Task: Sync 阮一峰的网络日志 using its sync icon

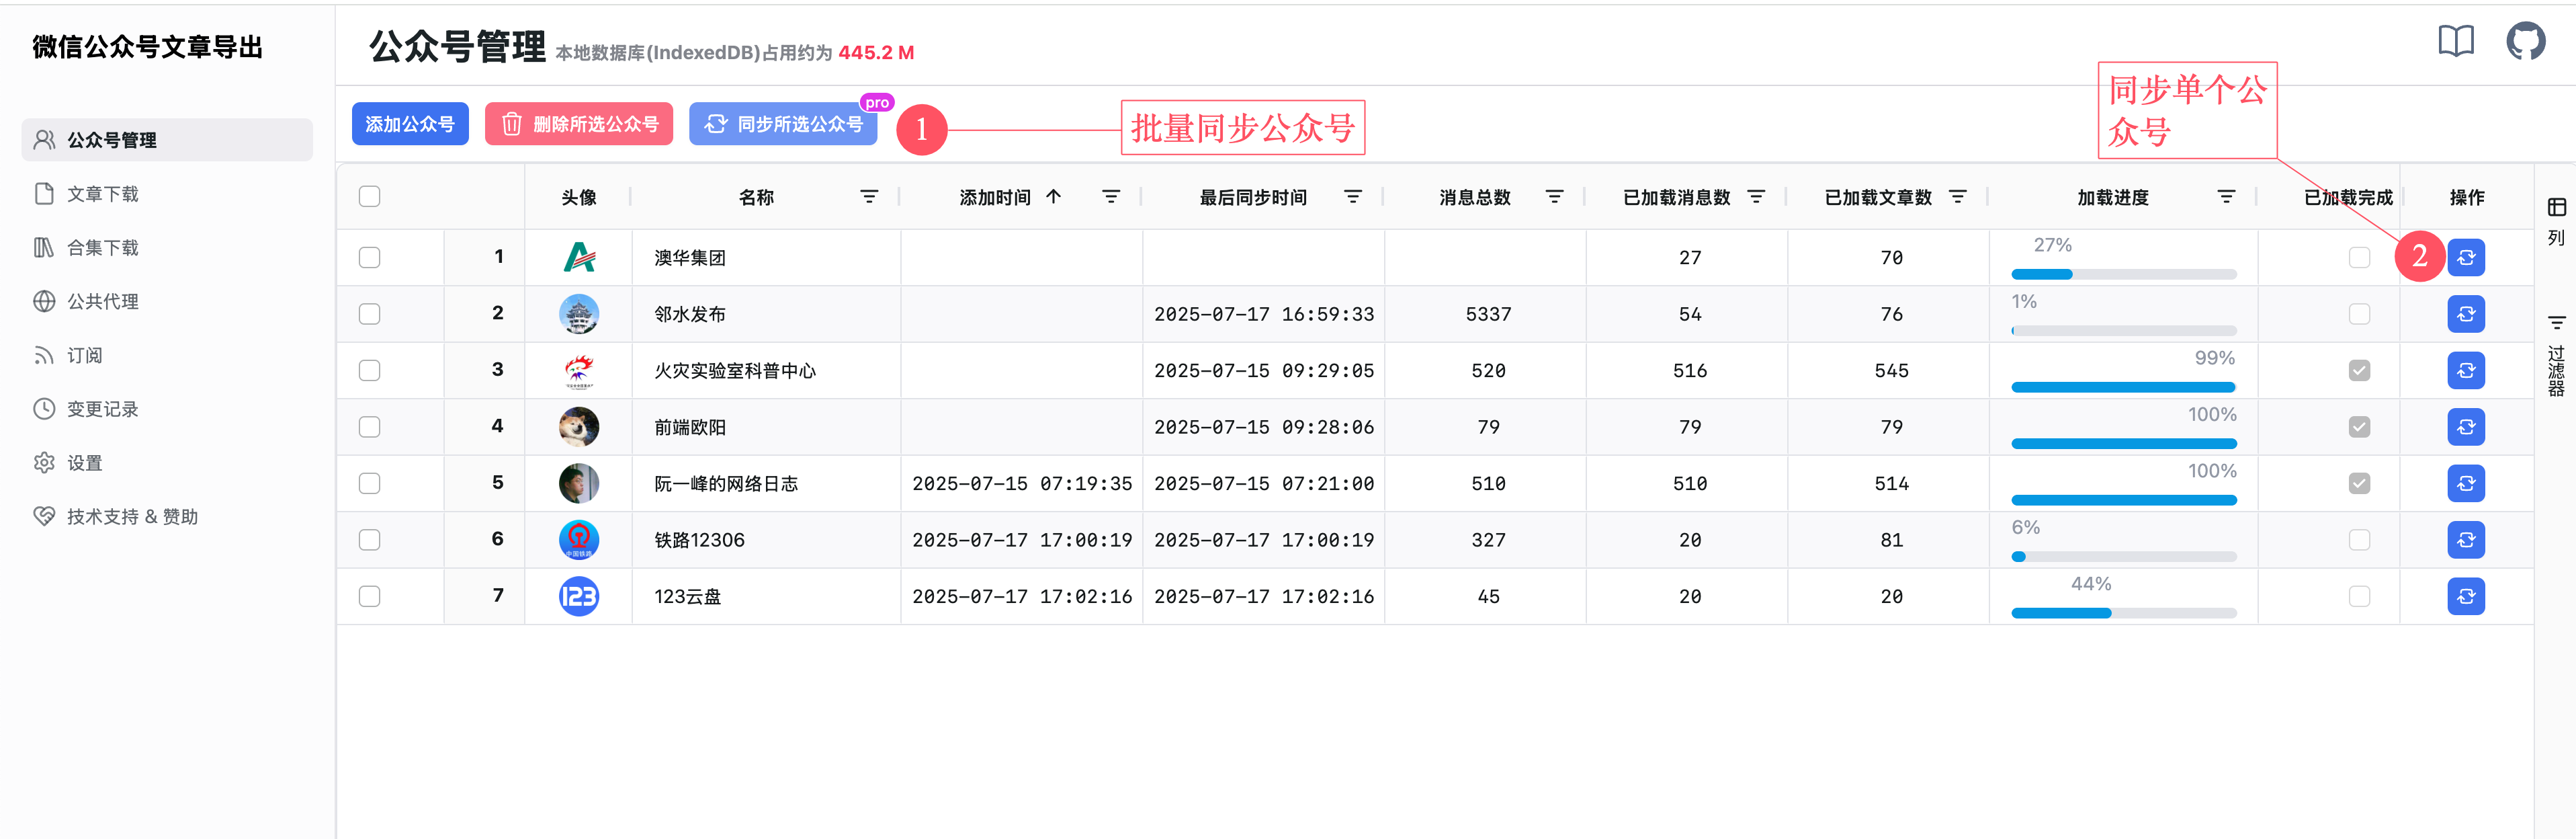Action: (2466, 483)
